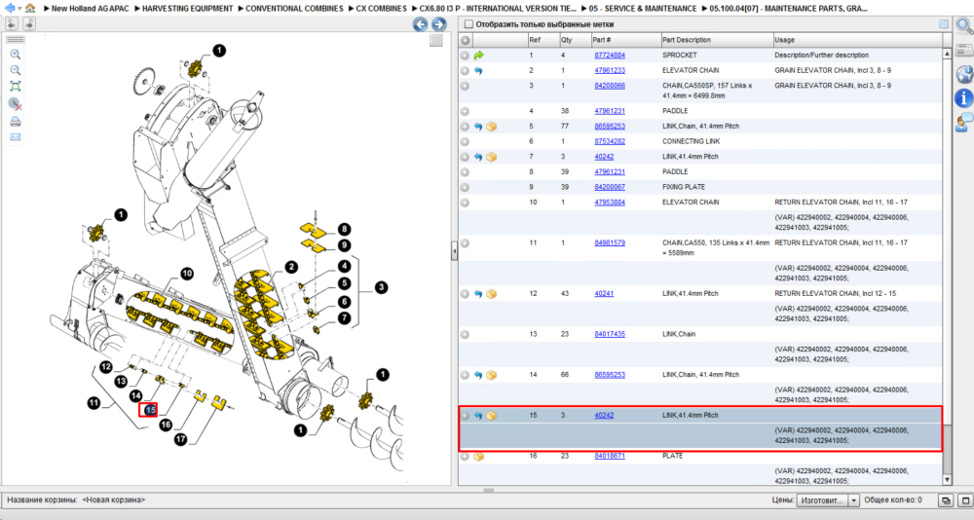Open the blue information icon
This screenshot has height=520, width=974.
(964, 98)
